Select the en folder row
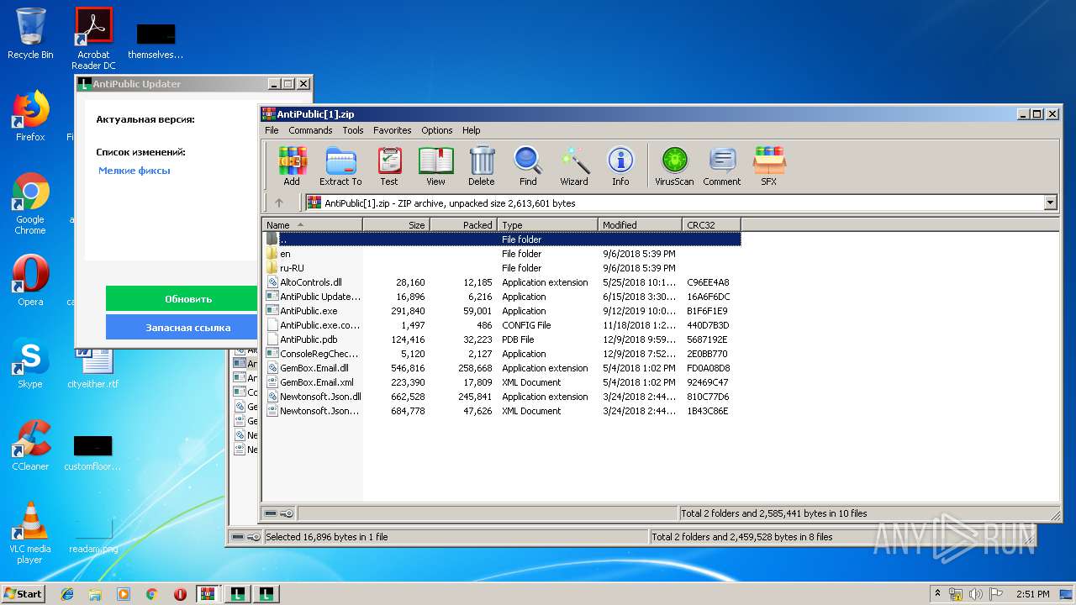Viewport: 1076px width, 605px height. [502, 254]
